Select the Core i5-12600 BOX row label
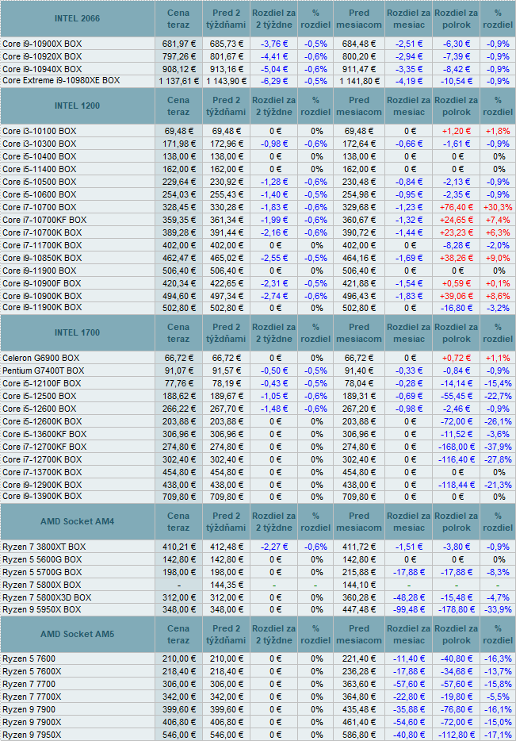This screenshot has height=741, width=516. 40,409
